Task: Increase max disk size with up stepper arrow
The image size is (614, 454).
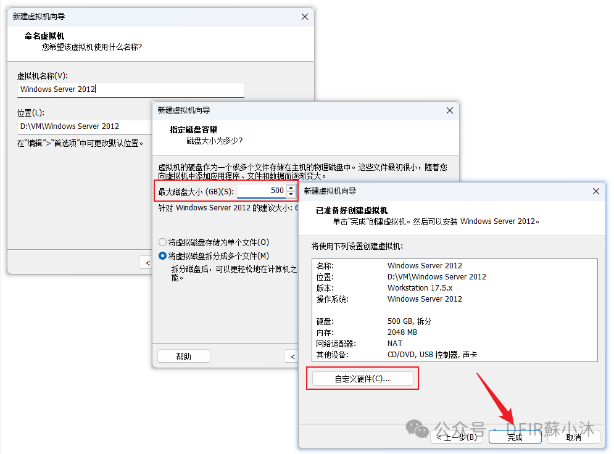Action: pyautogui.click(x=291, y=188)
